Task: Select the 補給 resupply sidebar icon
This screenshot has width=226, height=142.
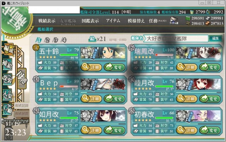Action: [7, 64]
